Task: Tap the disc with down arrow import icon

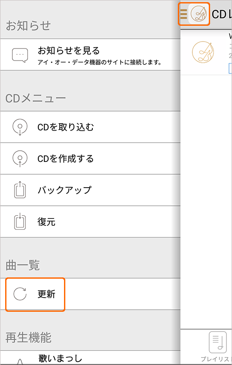Action: tap(20, 127)
